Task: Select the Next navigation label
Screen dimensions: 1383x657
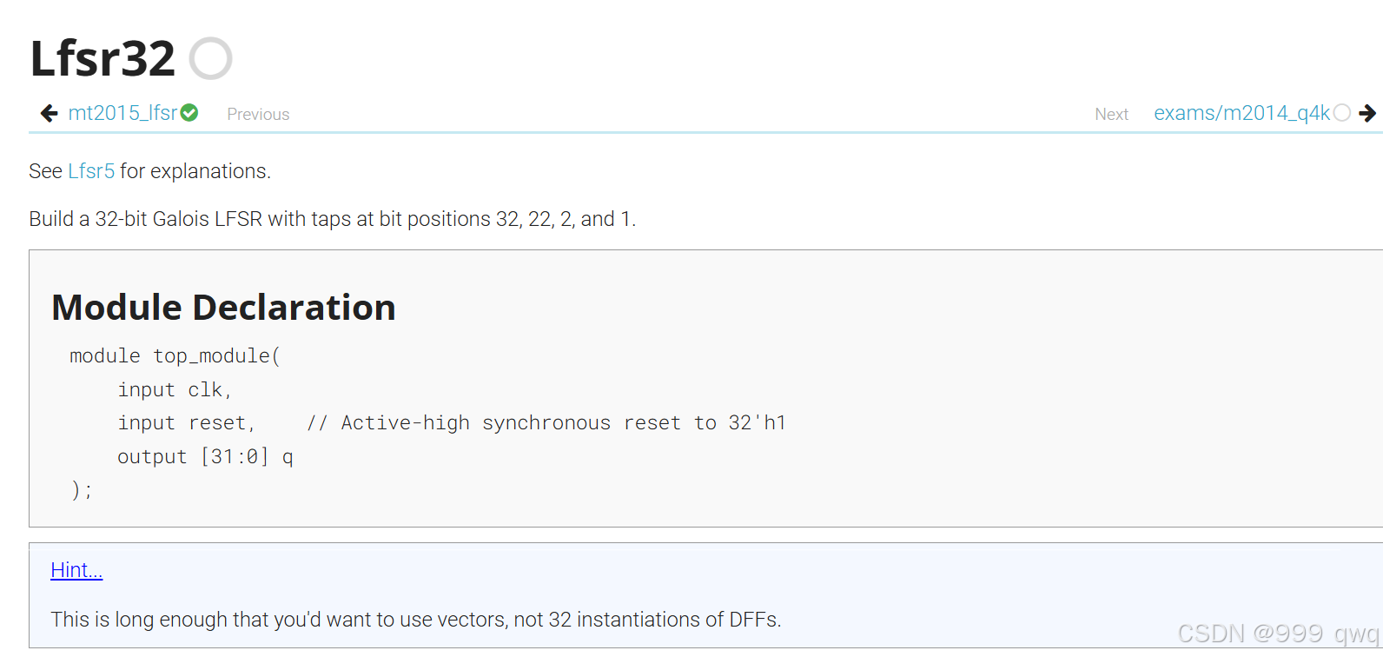Action: pyautogui.click(x=1112, y=114)
